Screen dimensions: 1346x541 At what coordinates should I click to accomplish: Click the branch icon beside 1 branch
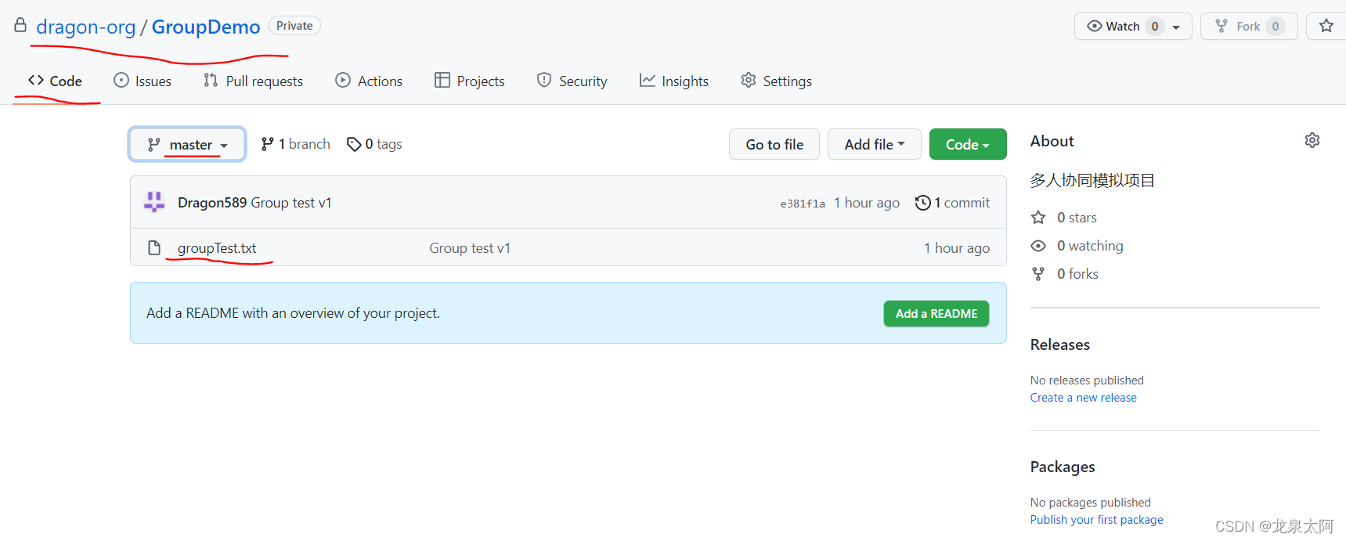(268, 144)
